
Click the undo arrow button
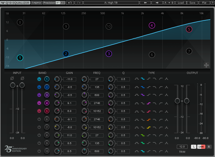click(x=70, y=3)
